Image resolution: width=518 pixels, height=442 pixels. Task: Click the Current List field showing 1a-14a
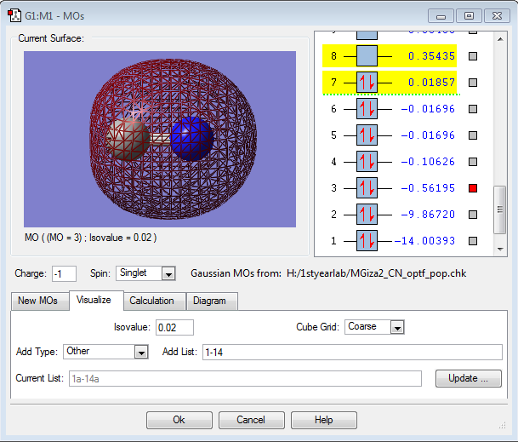tap(245, 378)
